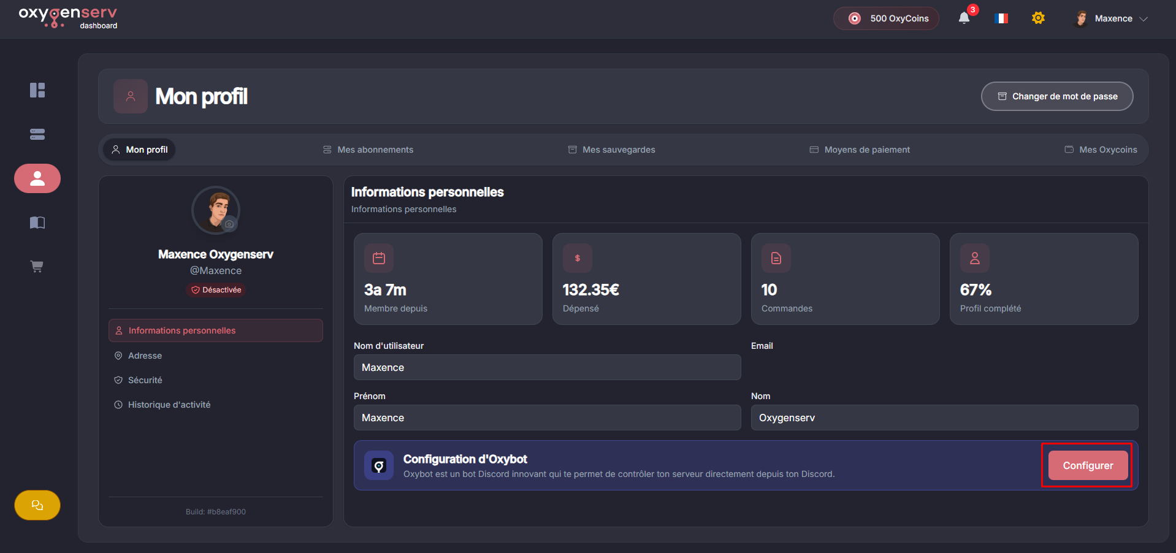Viewport: 1176px width, 553px height.
Task: Open the yellow support chat bubble
Action: click(x=37, y=505)
